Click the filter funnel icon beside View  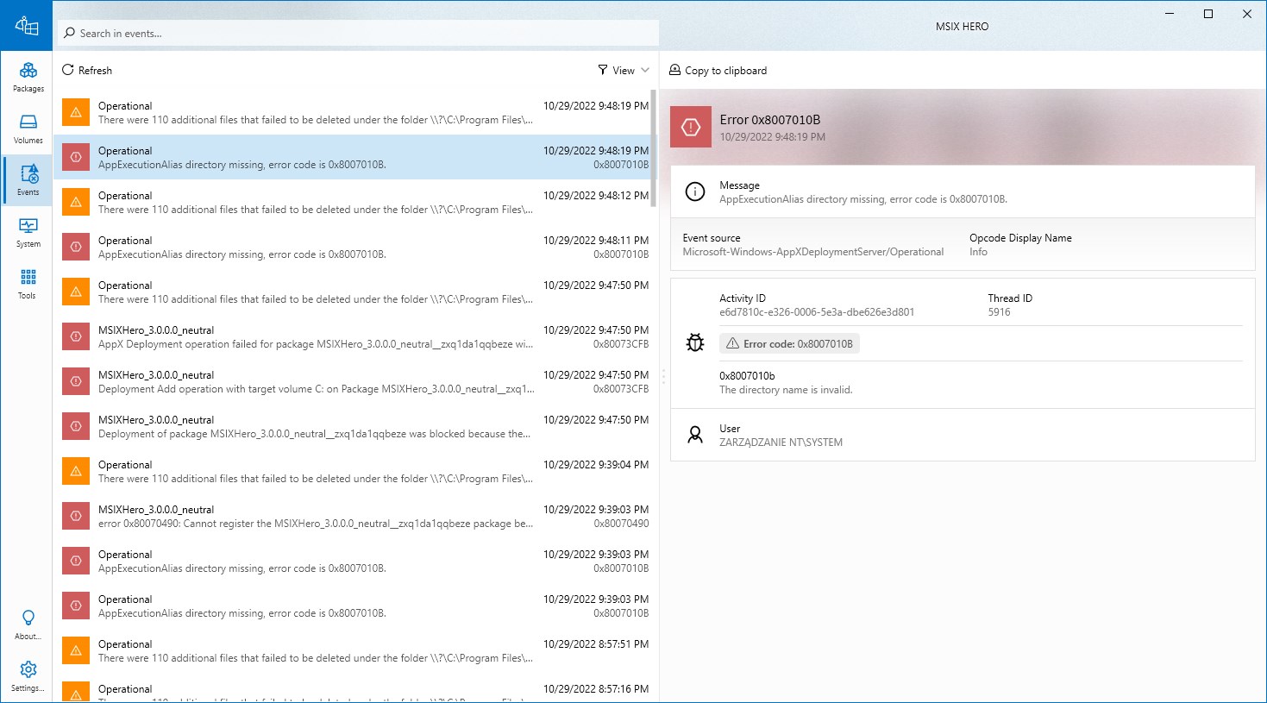(x=603, y=71)
